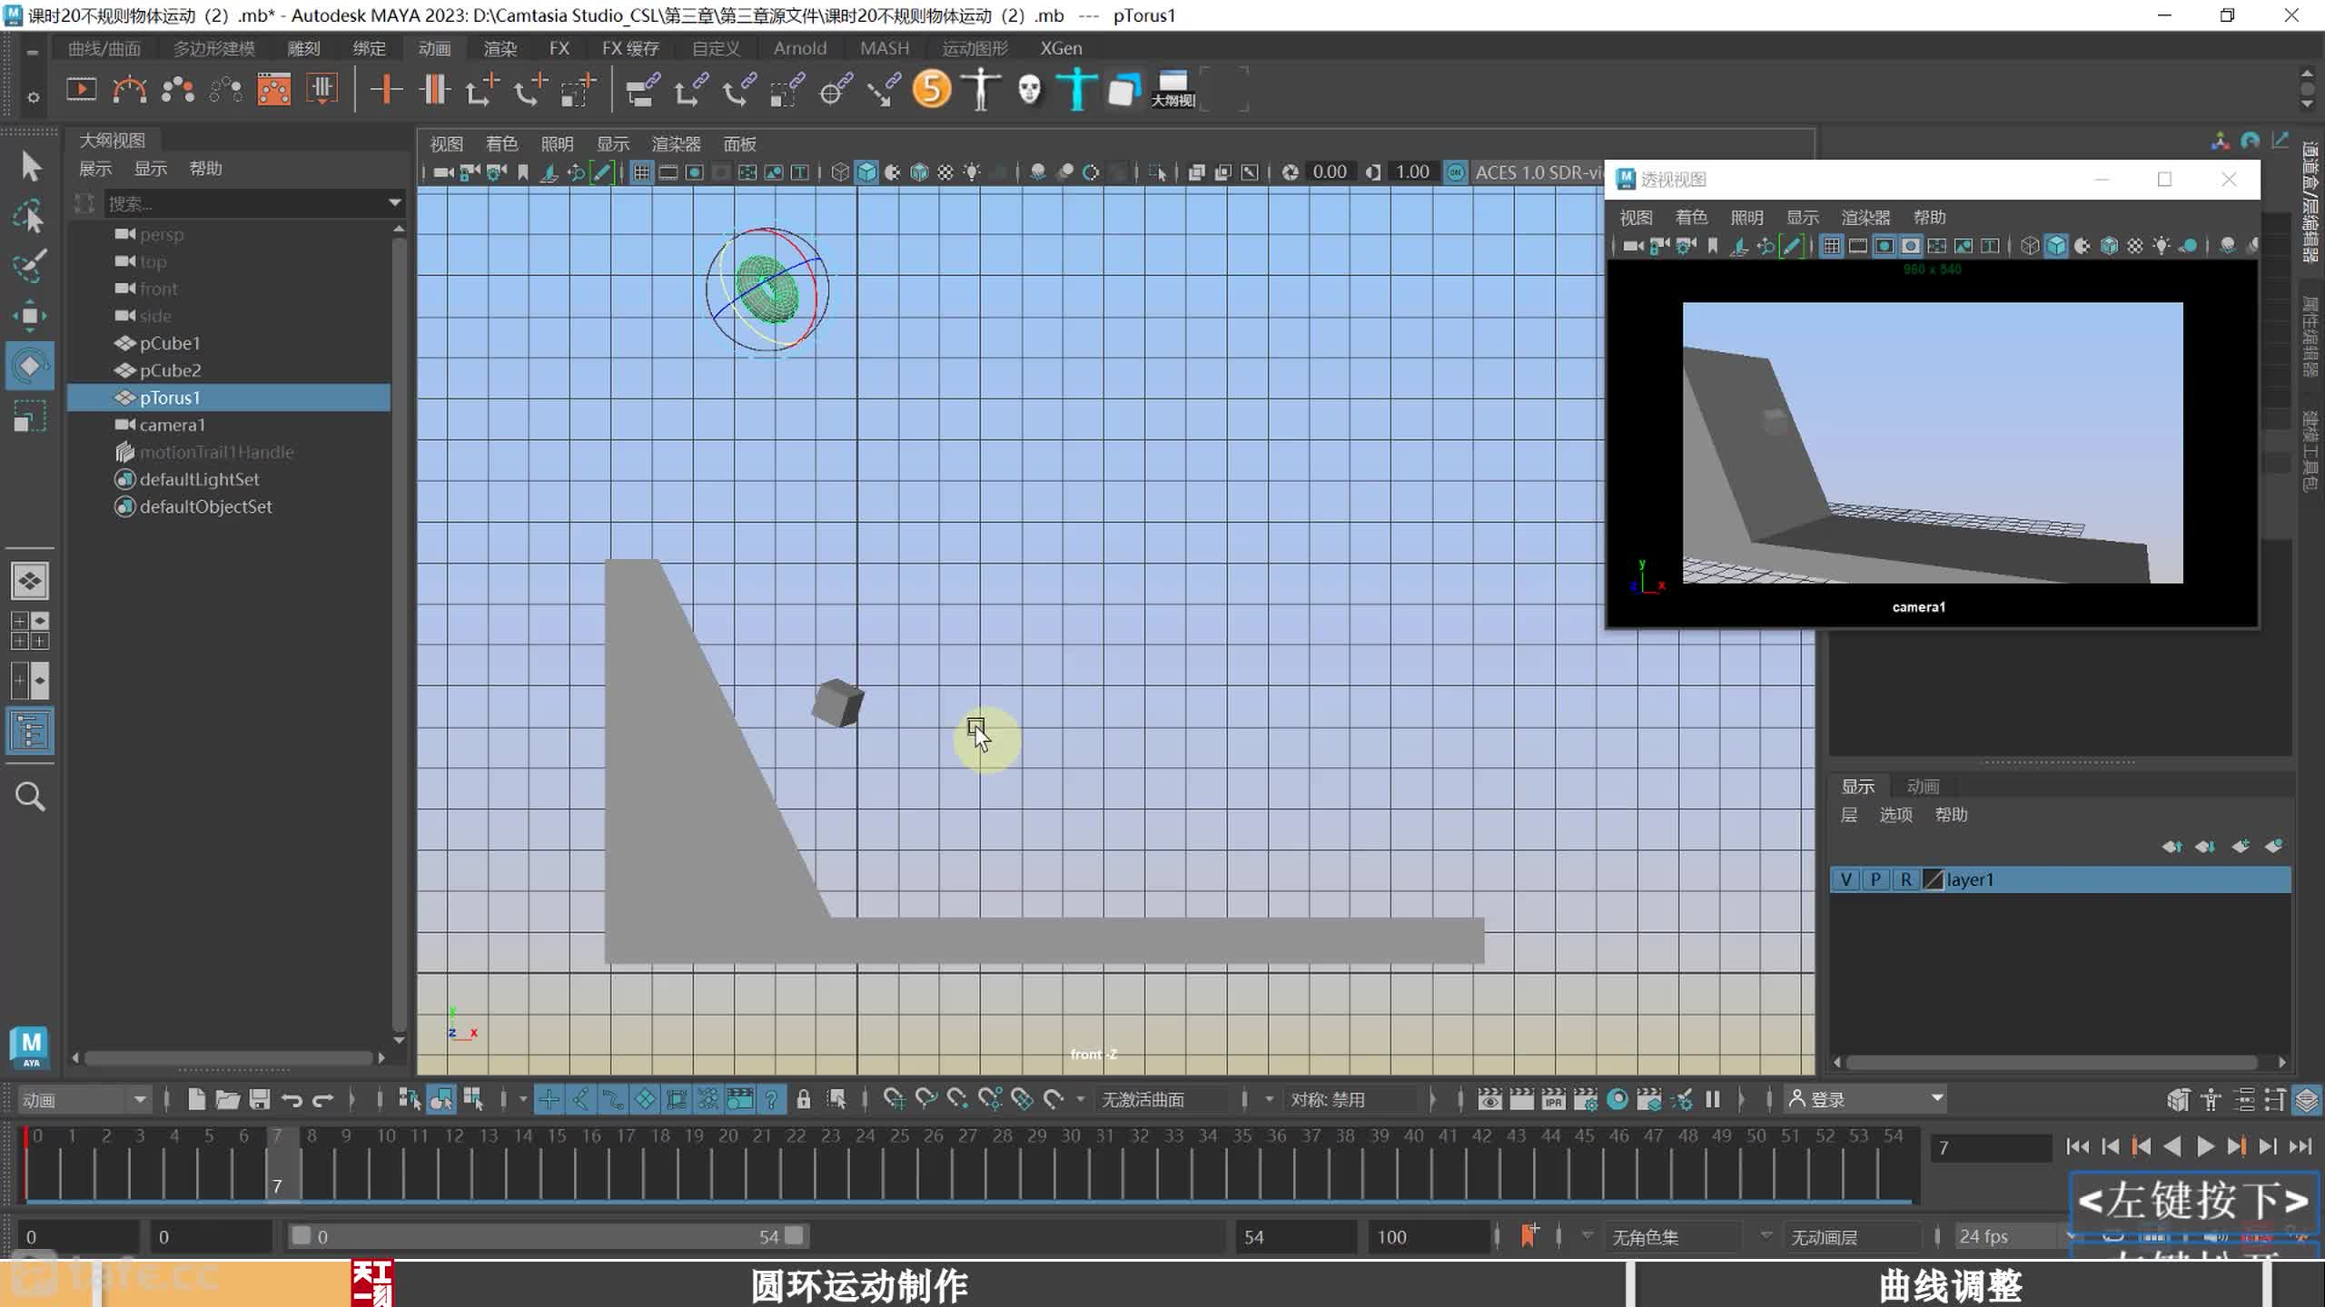This screenshot has width=2325, height=1307.
Task: Click the Playblast shelf icon
Action: point(82,90)
